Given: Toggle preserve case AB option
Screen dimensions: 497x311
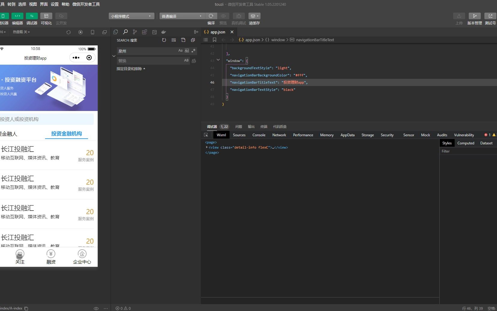Looking at the screenshot, I should pos(186,60).
